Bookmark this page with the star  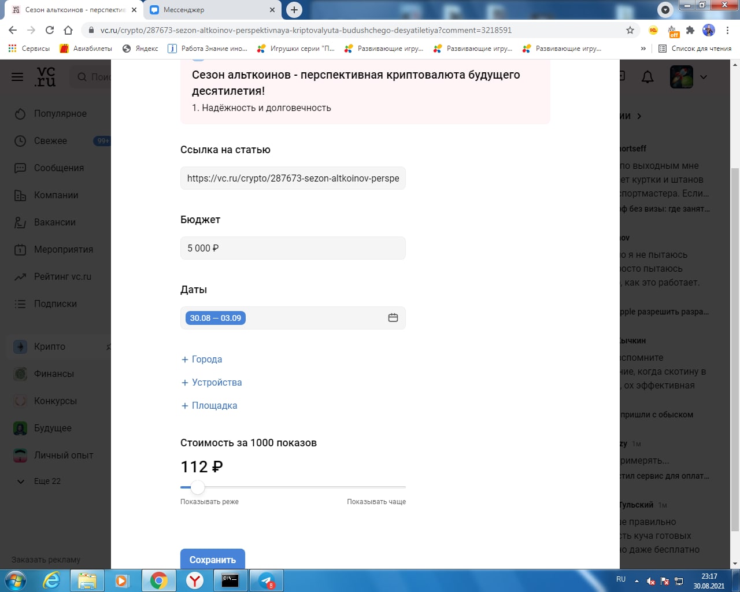tap(630, 30)
